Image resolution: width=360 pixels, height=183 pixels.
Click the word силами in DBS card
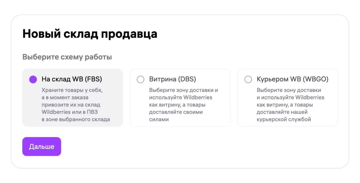pos(159,120)
